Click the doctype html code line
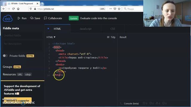The width and height of the screenshot is (191, 107). pos(64,44)
